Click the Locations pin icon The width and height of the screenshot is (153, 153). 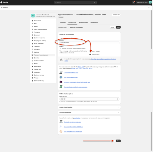32,46
